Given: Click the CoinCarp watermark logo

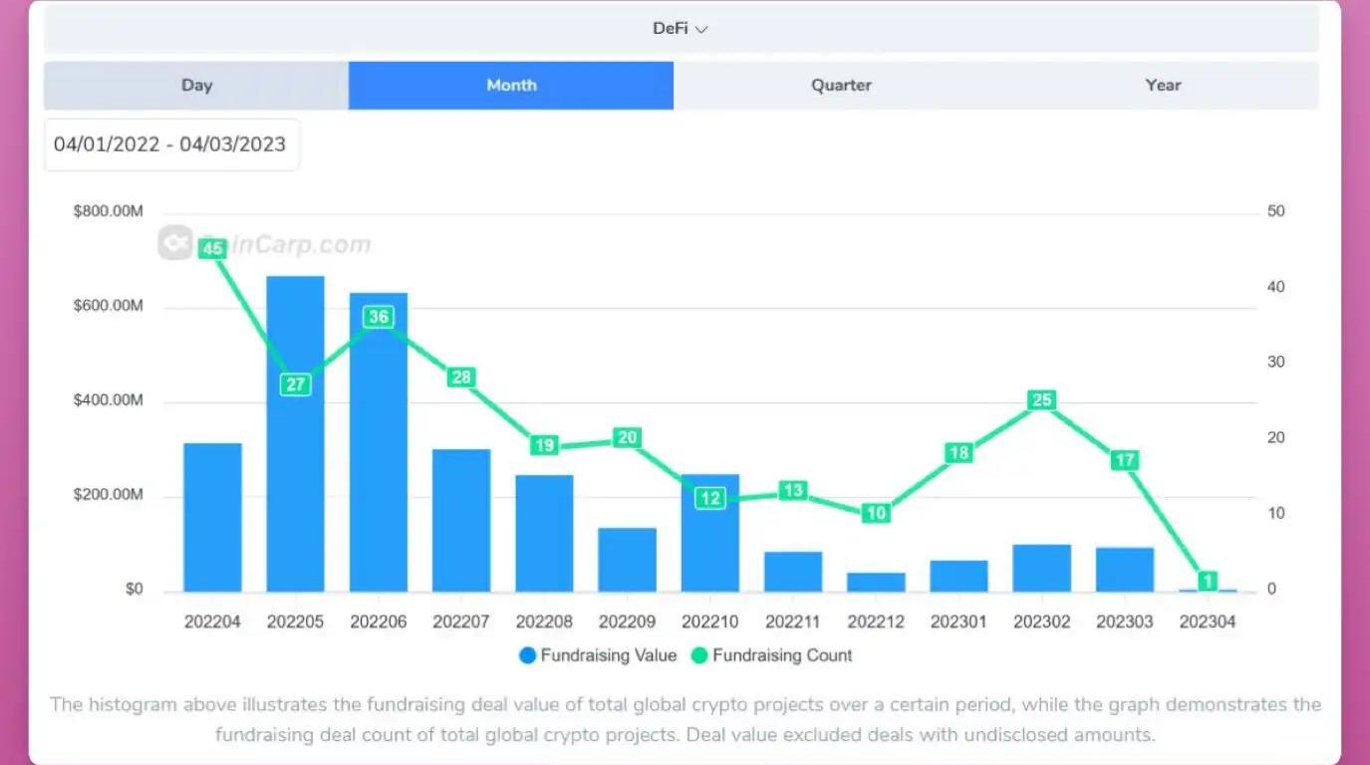Looking at the screenshot, I should point(175,243).
